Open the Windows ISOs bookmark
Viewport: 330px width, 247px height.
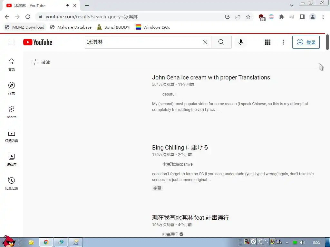click(153, 27)
